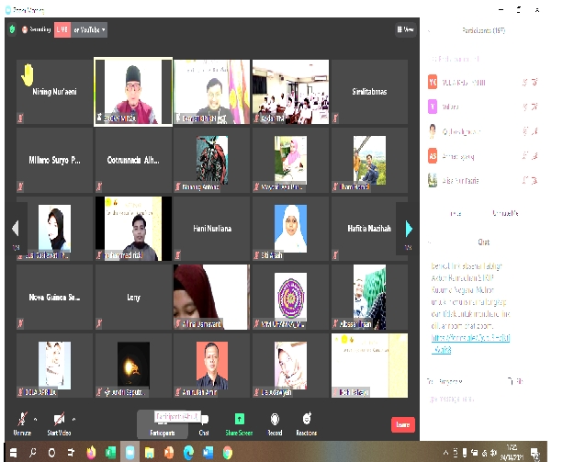The width and height of the screenshot is (563, 462).
Task: Click the green encryption shield icon
Action: (x=12, y=29)
